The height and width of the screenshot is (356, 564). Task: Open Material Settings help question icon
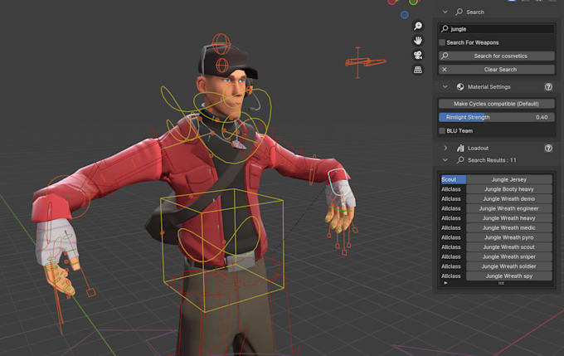548,87
